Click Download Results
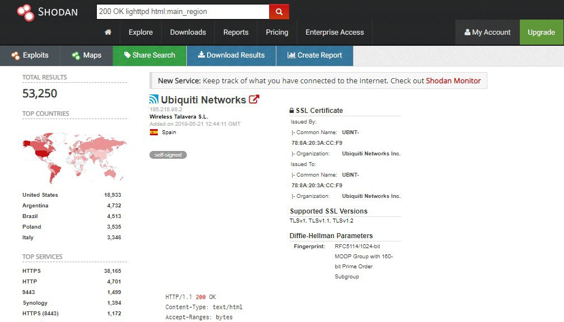This screenshot has width=564, height=322. [231, 55]
